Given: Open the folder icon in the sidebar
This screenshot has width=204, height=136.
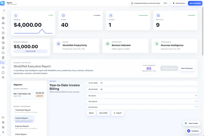Looking at the screenshot, I should tap(3, 53).
